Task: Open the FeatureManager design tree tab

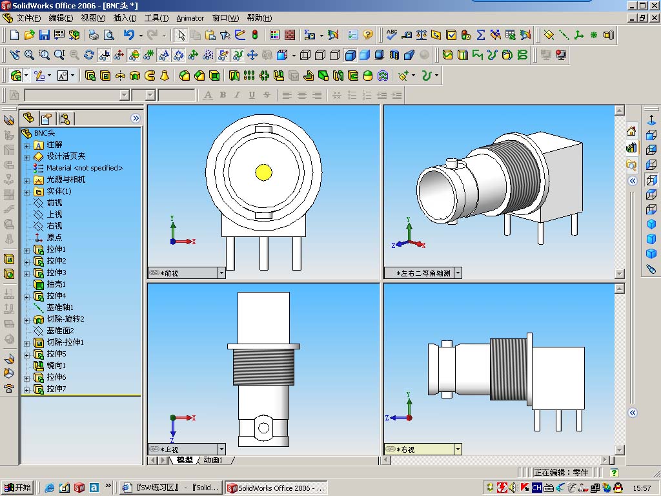Action: tap(28, 118)
